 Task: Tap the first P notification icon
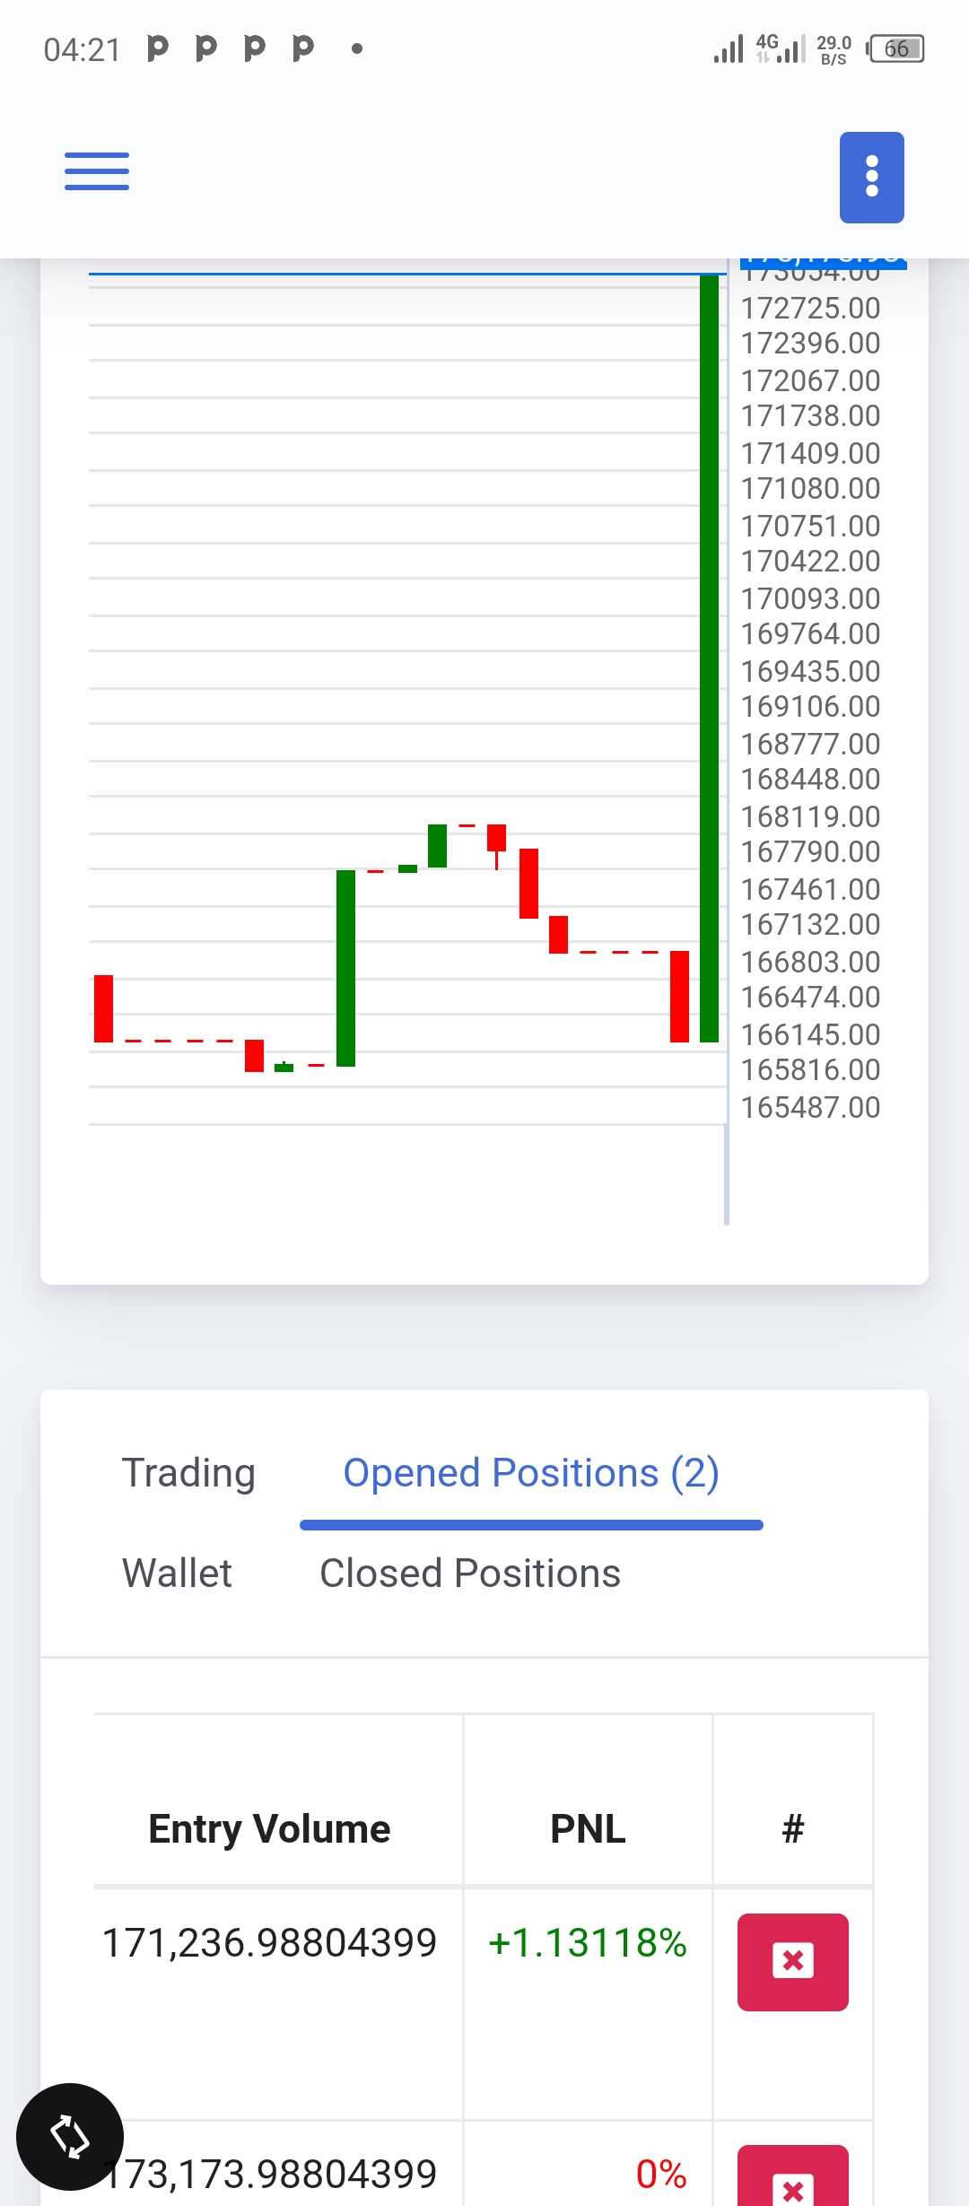[x=157, y=48]
